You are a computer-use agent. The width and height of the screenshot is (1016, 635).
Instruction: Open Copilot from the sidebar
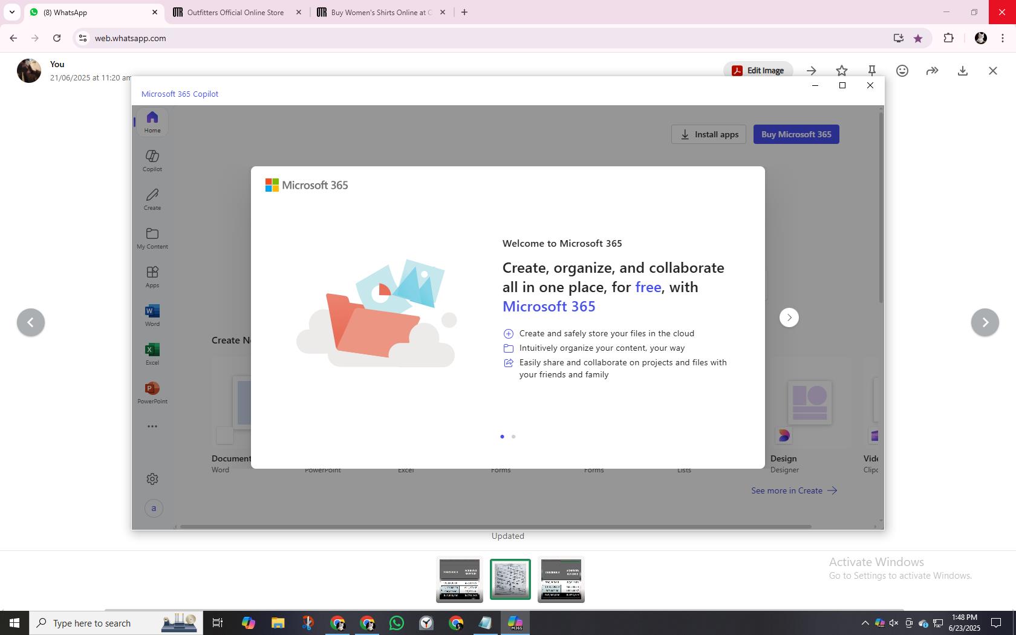152,161
